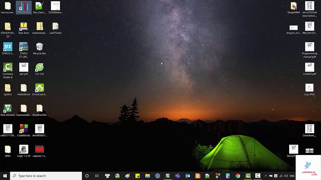Image resolution: width=321 pixels, height=180 pixels.
Task: Click the Type here to search box
Action: 46,176
